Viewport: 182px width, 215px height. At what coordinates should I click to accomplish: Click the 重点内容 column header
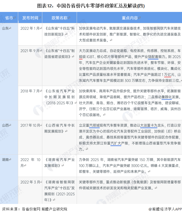(129, 18)
